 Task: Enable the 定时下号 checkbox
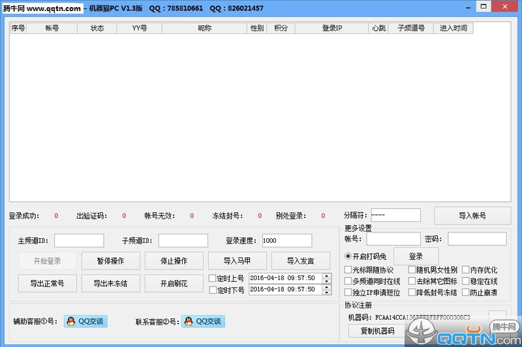(x=212, y=290)
